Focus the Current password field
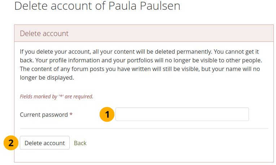Viewport: 276px width, 165px height. [x=182, y=114]
